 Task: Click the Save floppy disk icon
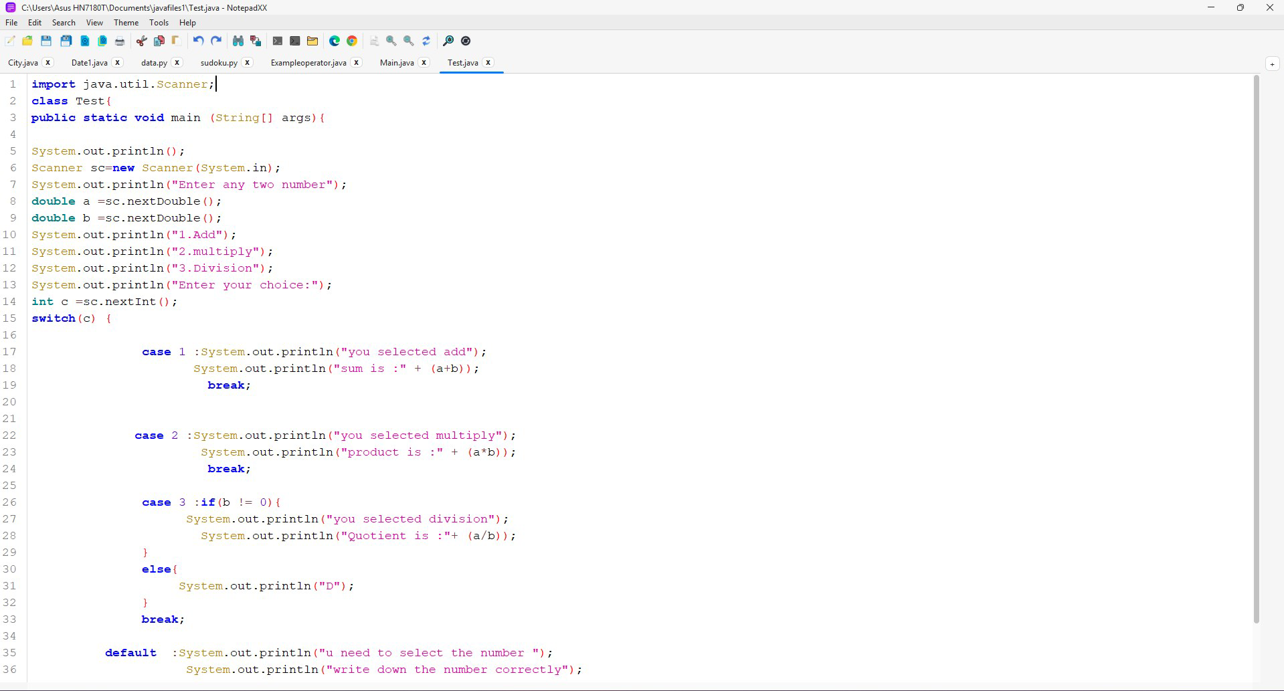pos(46,41)
